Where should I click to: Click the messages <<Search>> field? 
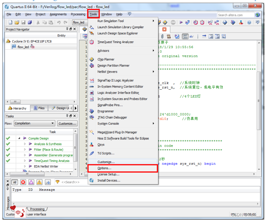coord(70,182)
